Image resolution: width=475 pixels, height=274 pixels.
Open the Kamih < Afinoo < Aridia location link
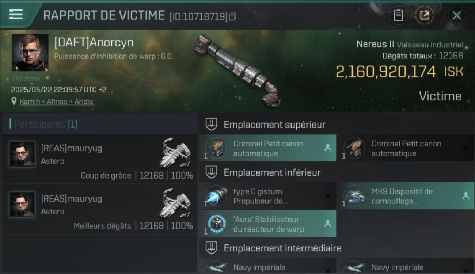click(x=56, y=102)
